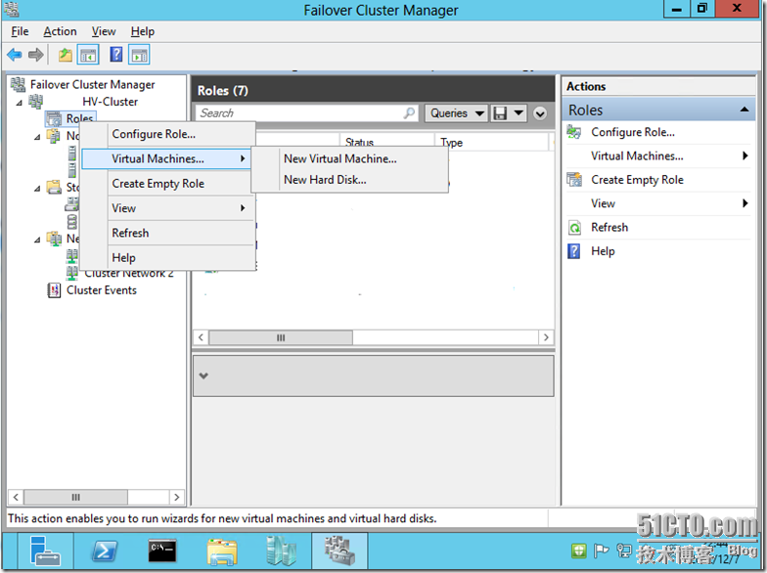The image size is (767, 573).
Task: Click the Failover Cluster Manager root tree icon
Action: coord(18,84)
